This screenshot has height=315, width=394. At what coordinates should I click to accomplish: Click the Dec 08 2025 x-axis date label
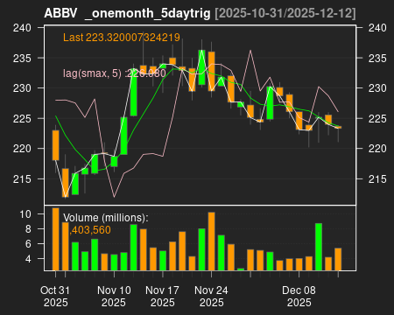click(x=299, y=297)
